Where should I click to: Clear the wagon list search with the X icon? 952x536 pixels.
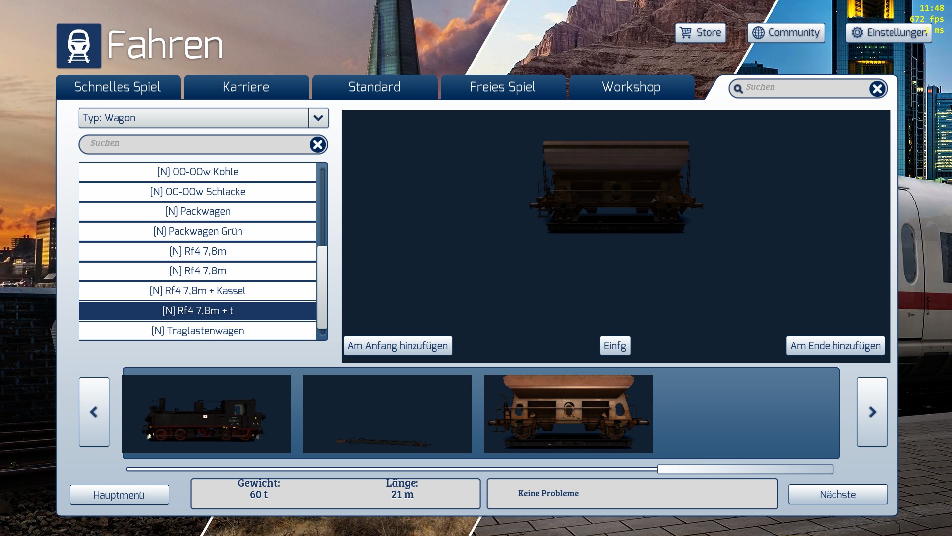(x=317, y=144)
